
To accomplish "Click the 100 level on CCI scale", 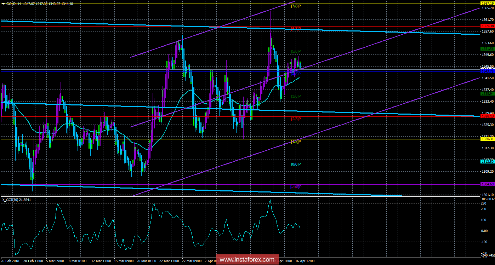I will click(484, 220).
